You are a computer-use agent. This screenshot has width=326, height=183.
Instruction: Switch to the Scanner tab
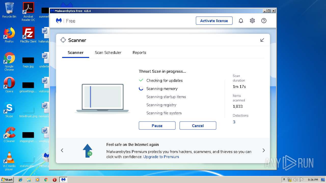[x=76, y=53]
